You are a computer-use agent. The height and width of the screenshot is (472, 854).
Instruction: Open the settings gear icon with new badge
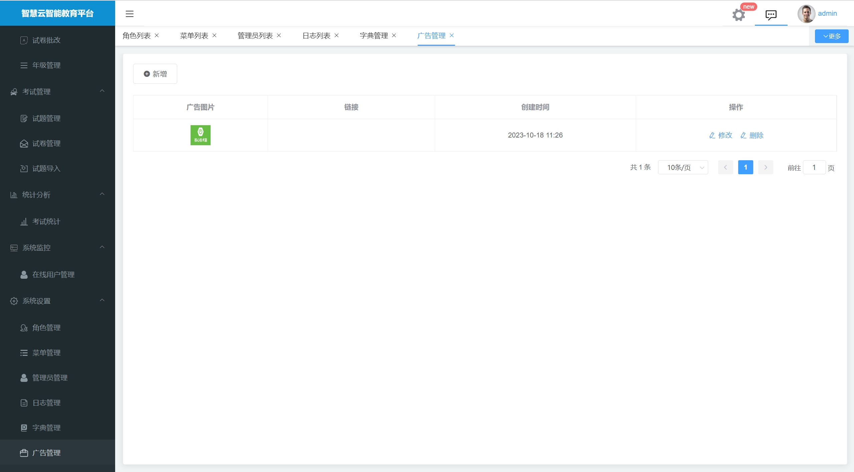pos(739,15)
